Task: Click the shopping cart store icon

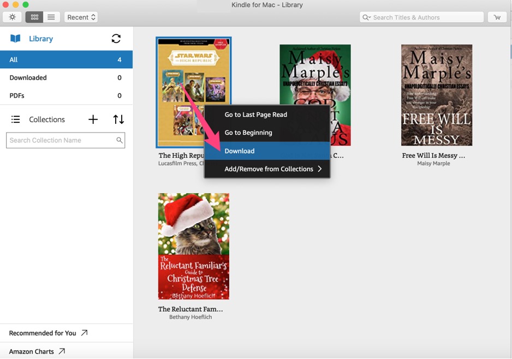Action: tap(497, 17)
